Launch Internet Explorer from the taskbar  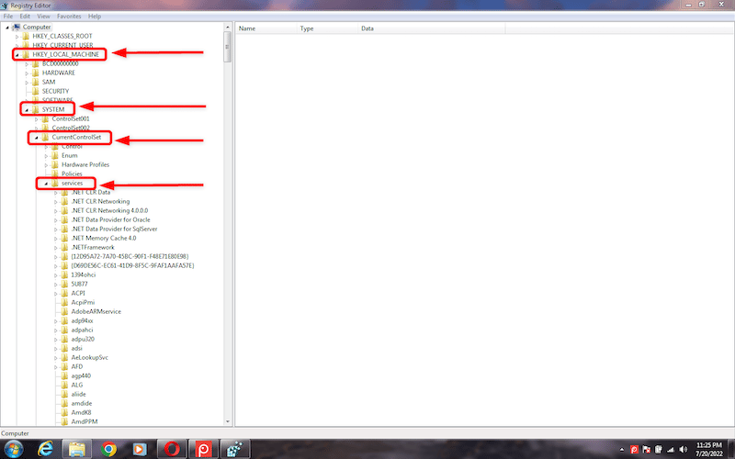point(45,449)
